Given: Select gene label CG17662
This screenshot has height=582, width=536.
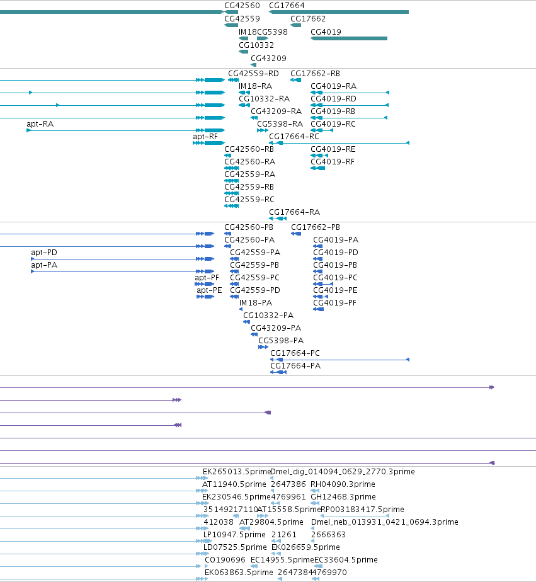Looking at the screenshot, I should pyautogui.click(x=308, y=19).
